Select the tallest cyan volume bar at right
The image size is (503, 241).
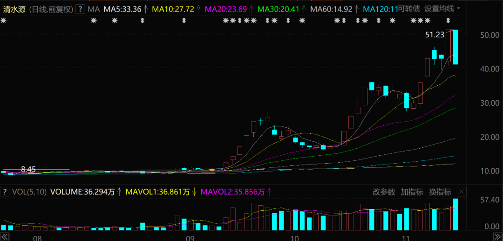point(455,214)
